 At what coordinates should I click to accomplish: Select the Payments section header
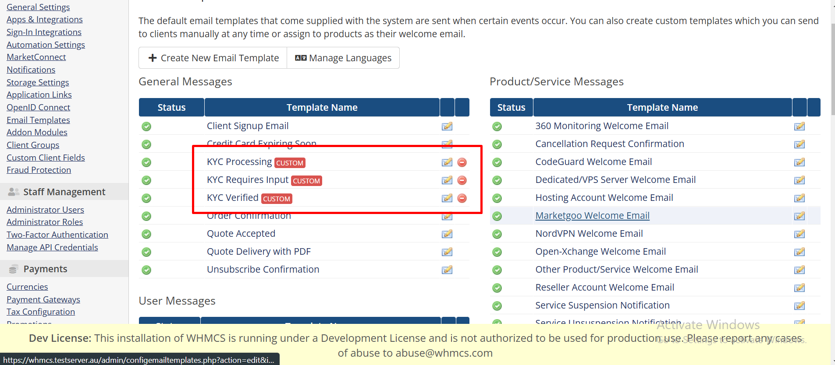(64, 269)
